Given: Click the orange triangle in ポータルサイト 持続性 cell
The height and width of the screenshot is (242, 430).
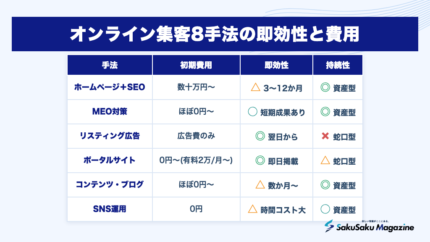Looking at the screenshot, I should [x=325, y=160].
